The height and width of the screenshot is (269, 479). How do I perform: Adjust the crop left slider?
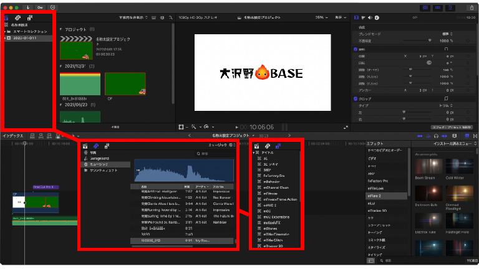pos(417,113)
